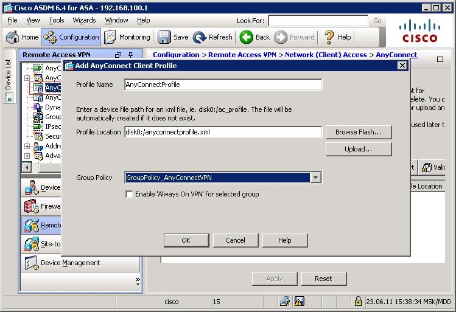Open the Firewall nav section
Screen dimensions: 456x312
point(41,206)
